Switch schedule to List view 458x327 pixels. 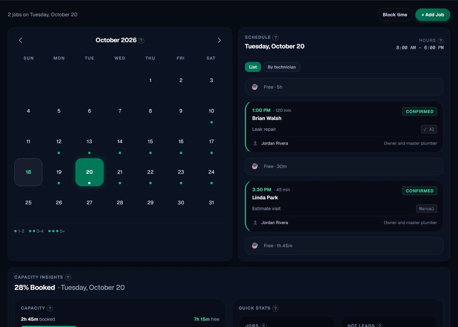tap(253, 67)
